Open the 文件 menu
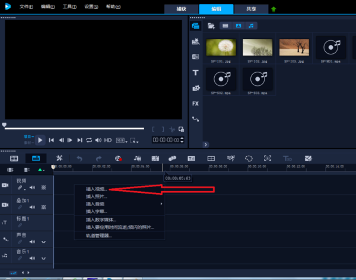 (26, 6)
